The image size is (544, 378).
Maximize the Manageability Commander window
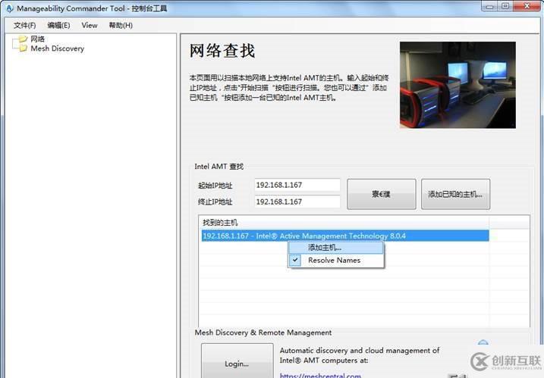coord(505,6)
